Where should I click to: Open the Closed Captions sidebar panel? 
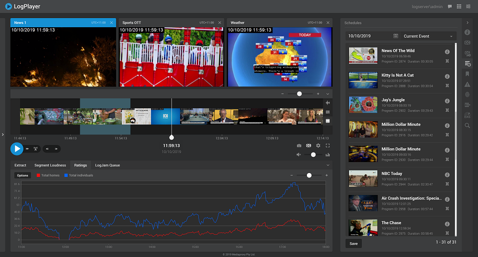[467, 42]
